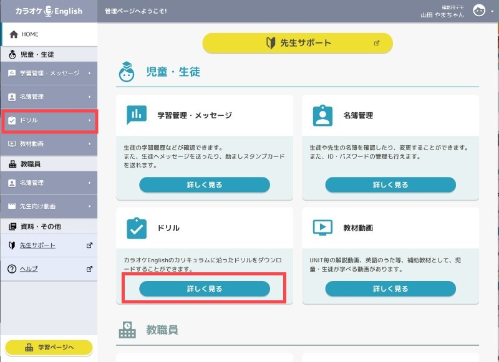The width and height of the screenshot is (499, 362).
Task: Click 詳しく見る in 教材動画 card
Action: (390, 288)
